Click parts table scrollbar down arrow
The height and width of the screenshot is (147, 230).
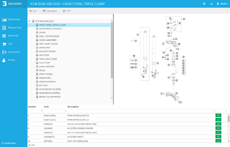(228, 141)
